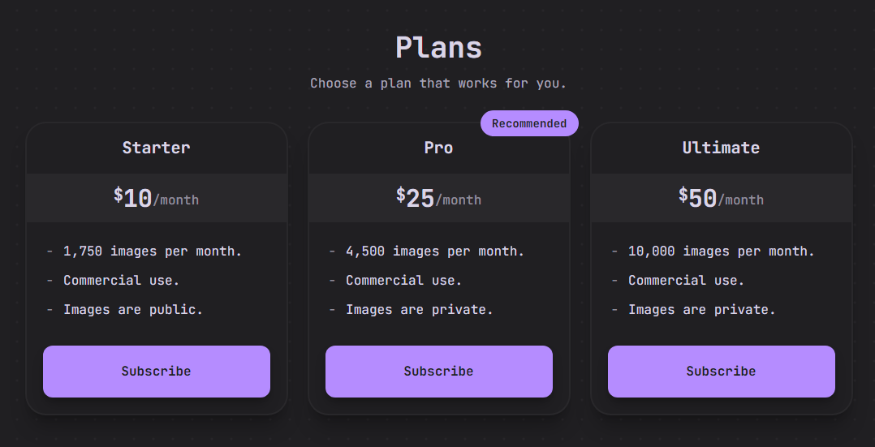Viewport: 875px width, 447px height.
Task: Click "10,000 images per month" feature
Action: (x=722, y=251)
